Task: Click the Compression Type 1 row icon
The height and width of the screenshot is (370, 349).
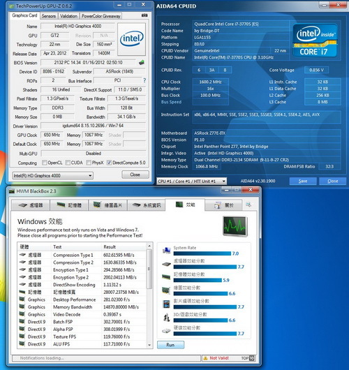Action: pyautogui.click(x=22, y=255)
